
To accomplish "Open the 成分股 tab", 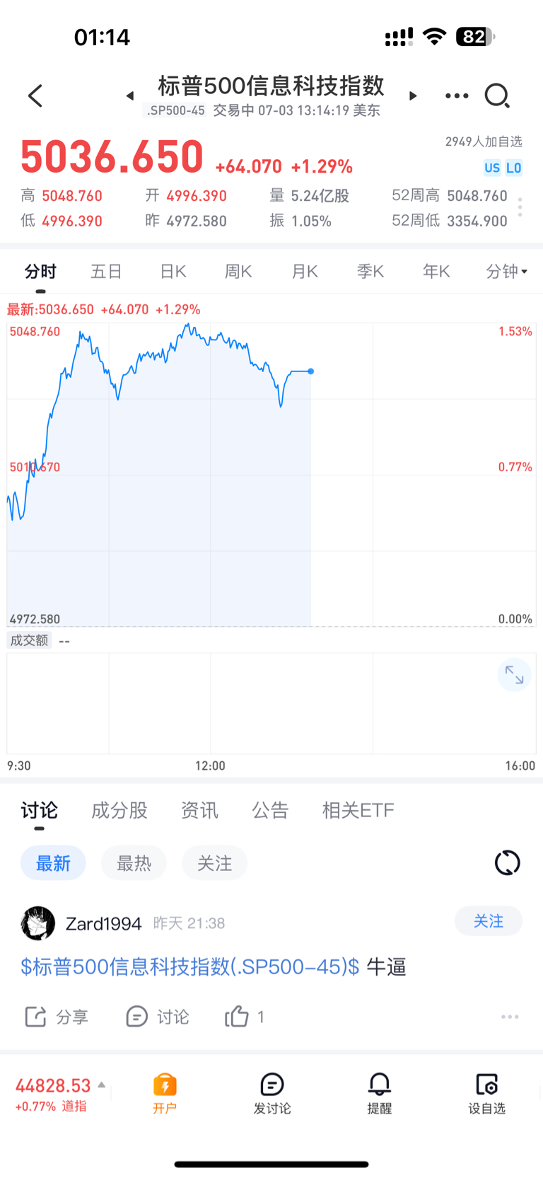I will tap(119, 810).
